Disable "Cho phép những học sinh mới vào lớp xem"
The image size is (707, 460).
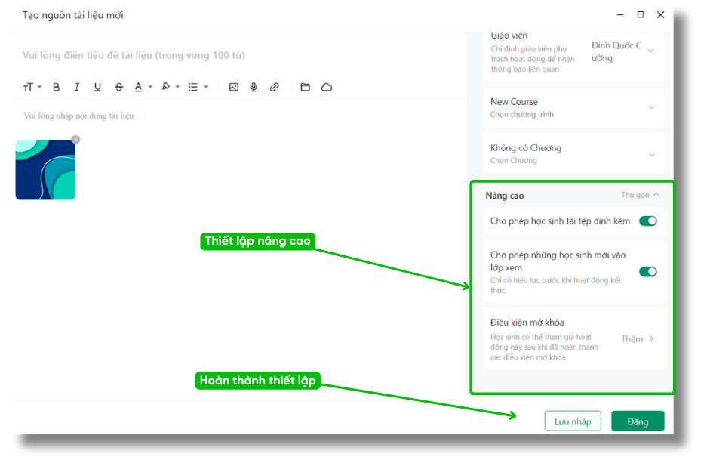(x=647, y=272)
